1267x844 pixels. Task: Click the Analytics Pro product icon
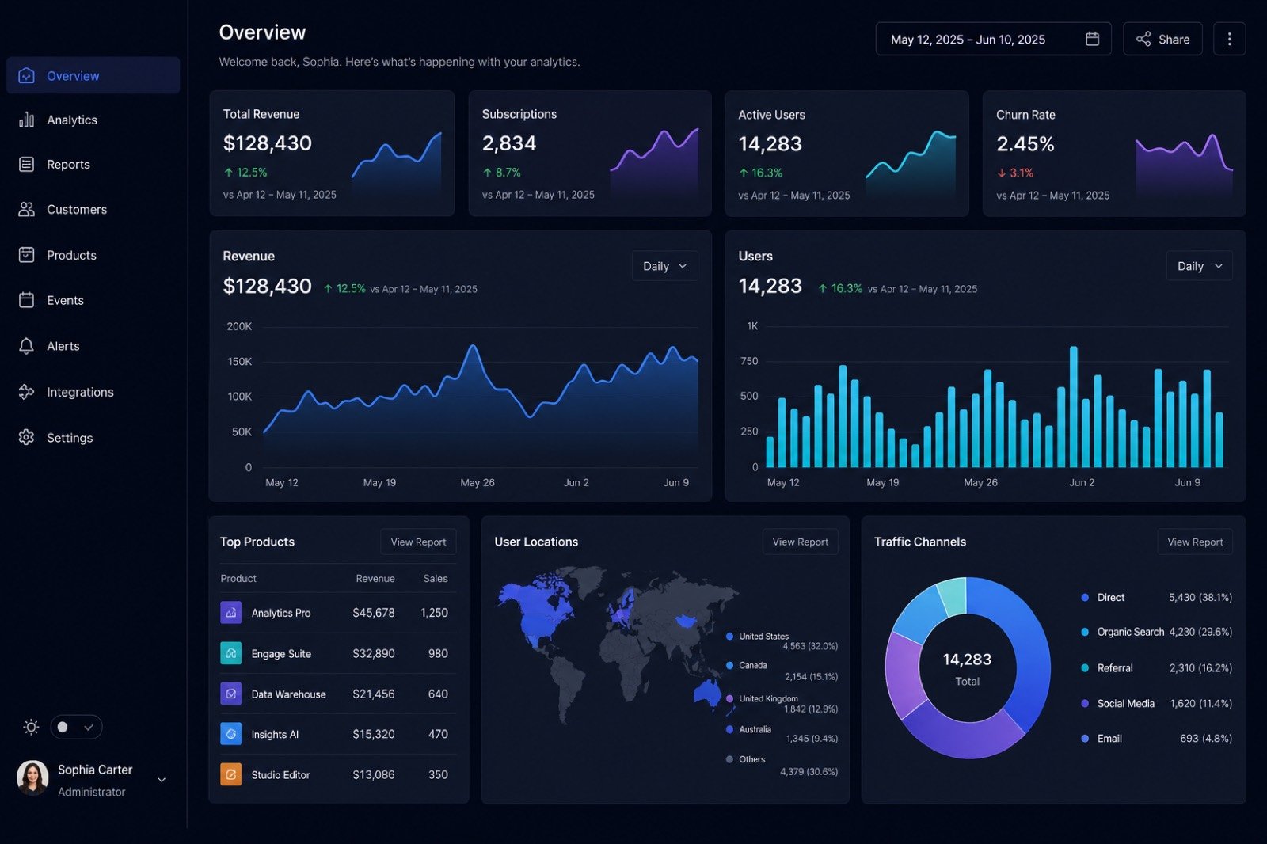point(230,612)
